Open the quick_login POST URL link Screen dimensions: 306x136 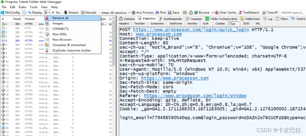pos(191,30)
